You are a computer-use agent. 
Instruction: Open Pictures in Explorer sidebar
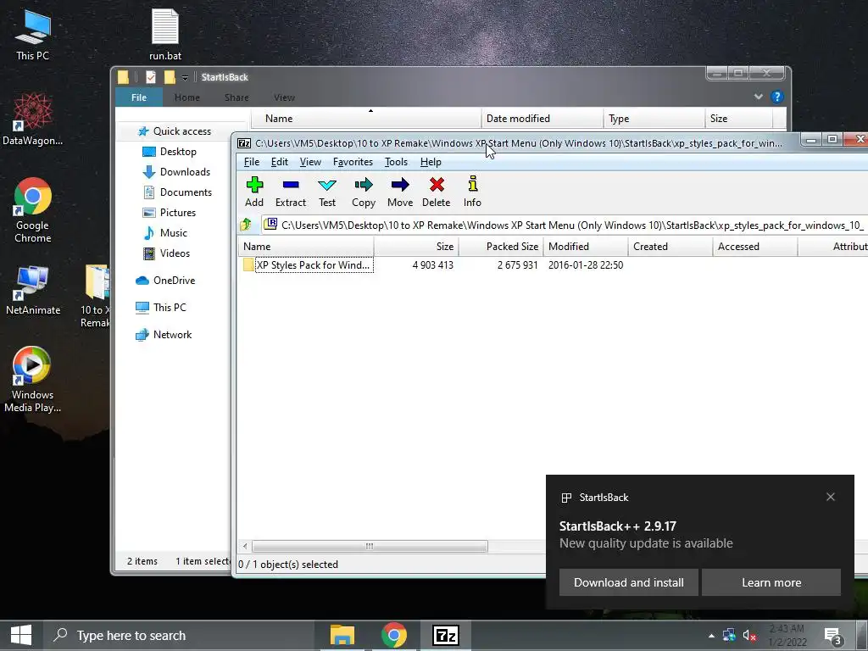pos(170,213)
